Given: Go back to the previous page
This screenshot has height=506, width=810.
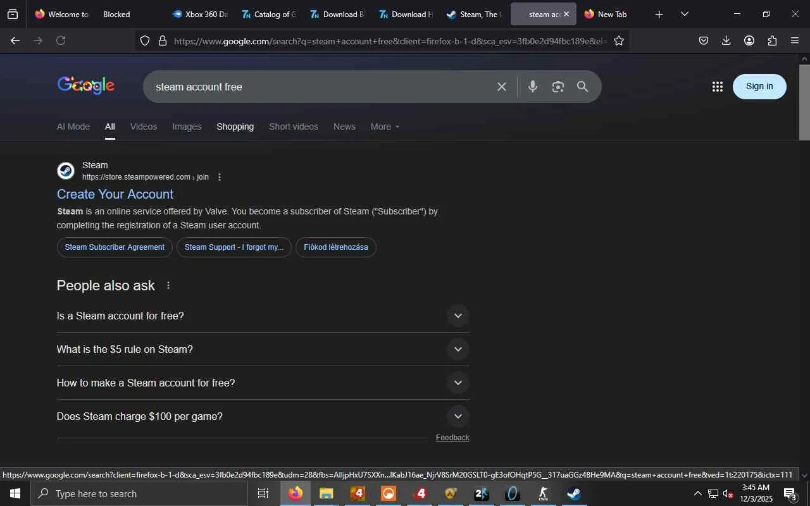Looking at the screenshot, I should [15, 40].
